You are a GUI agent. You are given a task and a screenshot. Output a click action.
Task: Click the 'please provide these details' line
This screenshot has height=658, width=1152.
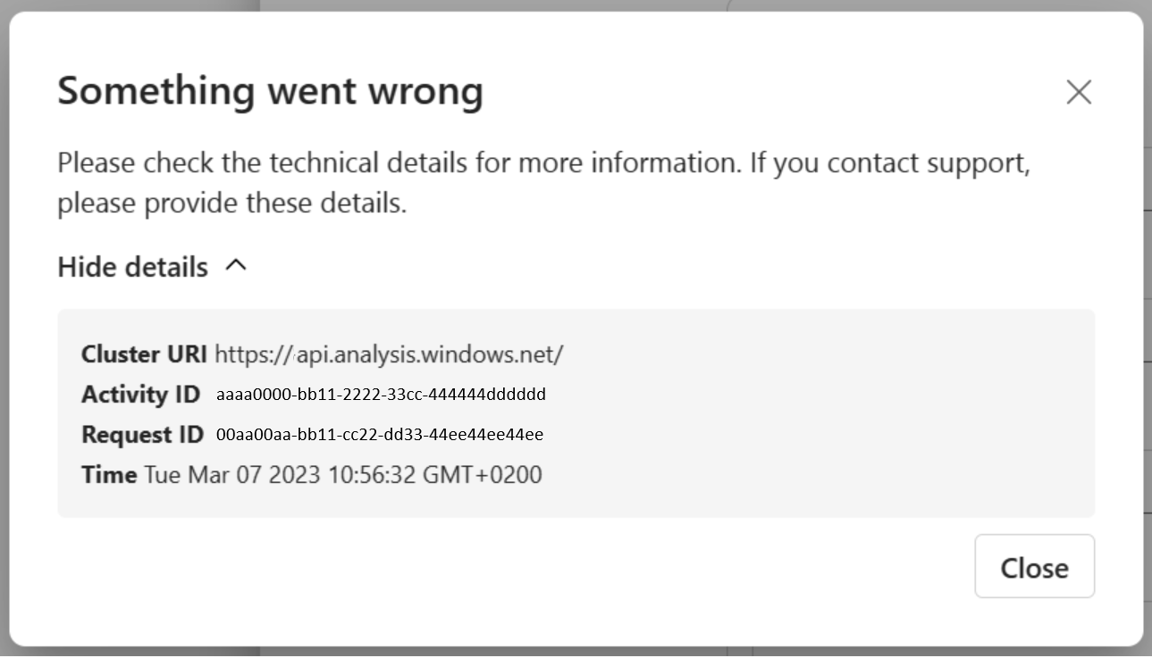click(231, 204)
